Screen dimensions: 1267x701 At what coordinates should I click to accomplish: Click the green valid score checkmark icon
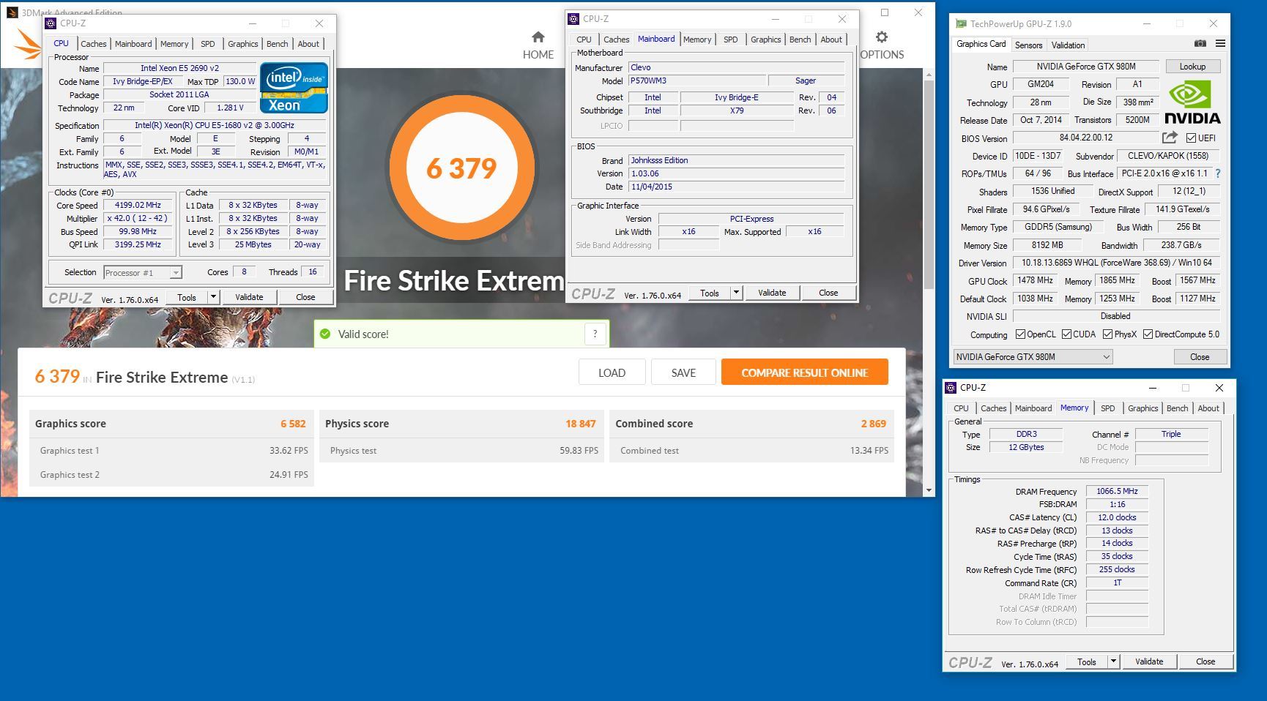(x=325, y=334)
